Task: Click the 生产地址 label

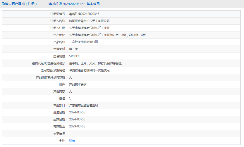Action: pos(59,35)
